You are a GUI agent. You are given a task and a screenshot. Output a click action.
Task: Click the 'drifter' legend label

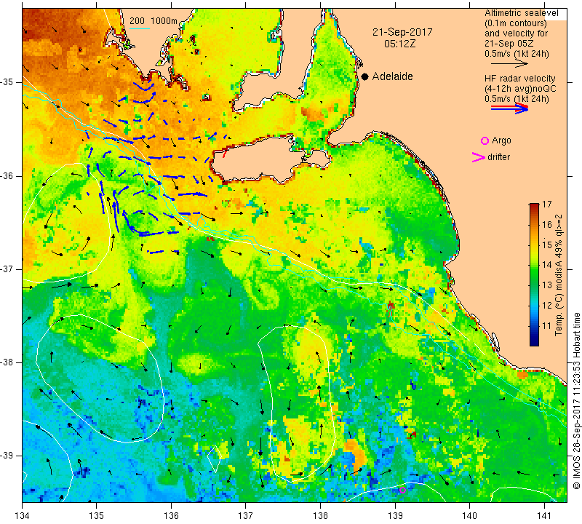point(498,157)
